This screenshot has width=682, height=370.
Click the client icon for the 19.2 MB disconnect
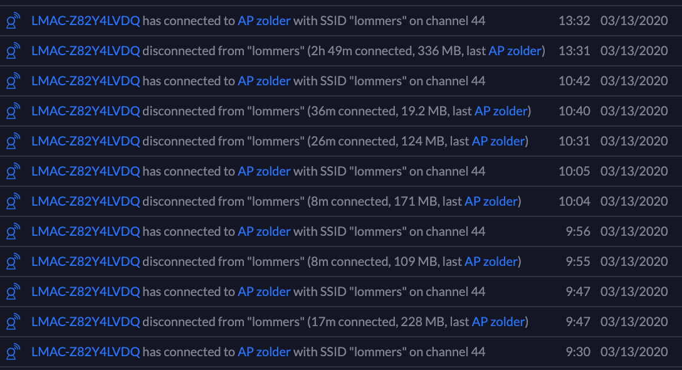[13, 111]
